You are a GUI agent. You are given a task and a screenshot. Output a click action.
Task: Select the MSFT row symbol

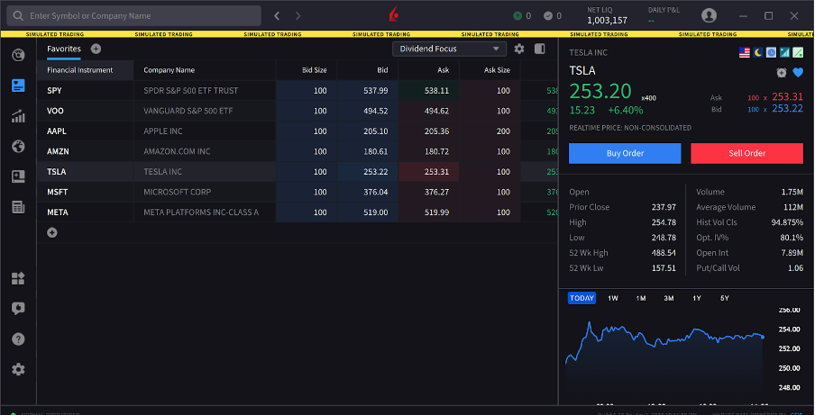57,192
